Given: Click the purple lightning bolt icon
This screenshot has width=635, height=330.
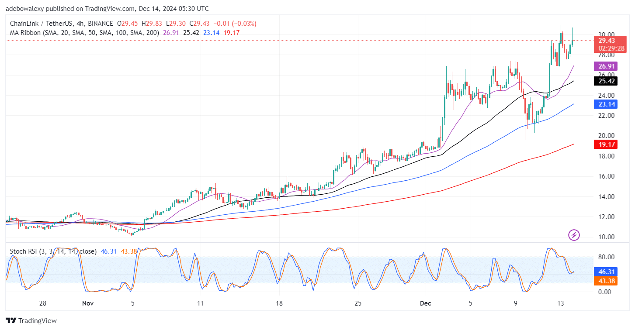Looking at the screenshot, I should coord(574,235).
